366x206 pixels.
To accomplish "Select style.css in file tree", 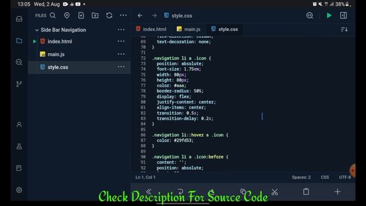I will pos(58,68).
